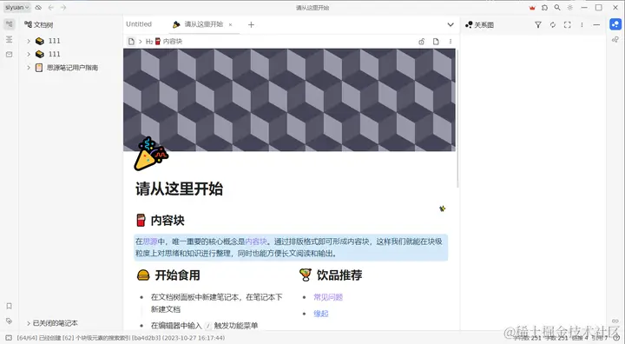The image size is (625, 344).
Task: Open the tag dock icon
Action: pyautogui.click(x=10, y=321)
